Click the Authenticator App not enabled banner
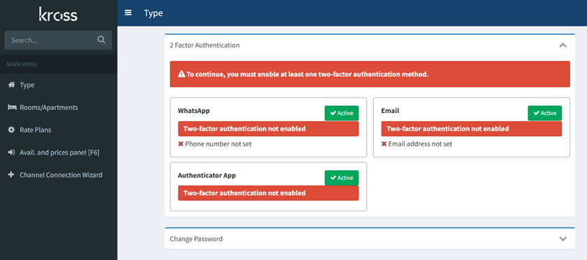Screen dimensions: 587x260 click(x=268, y=193)
